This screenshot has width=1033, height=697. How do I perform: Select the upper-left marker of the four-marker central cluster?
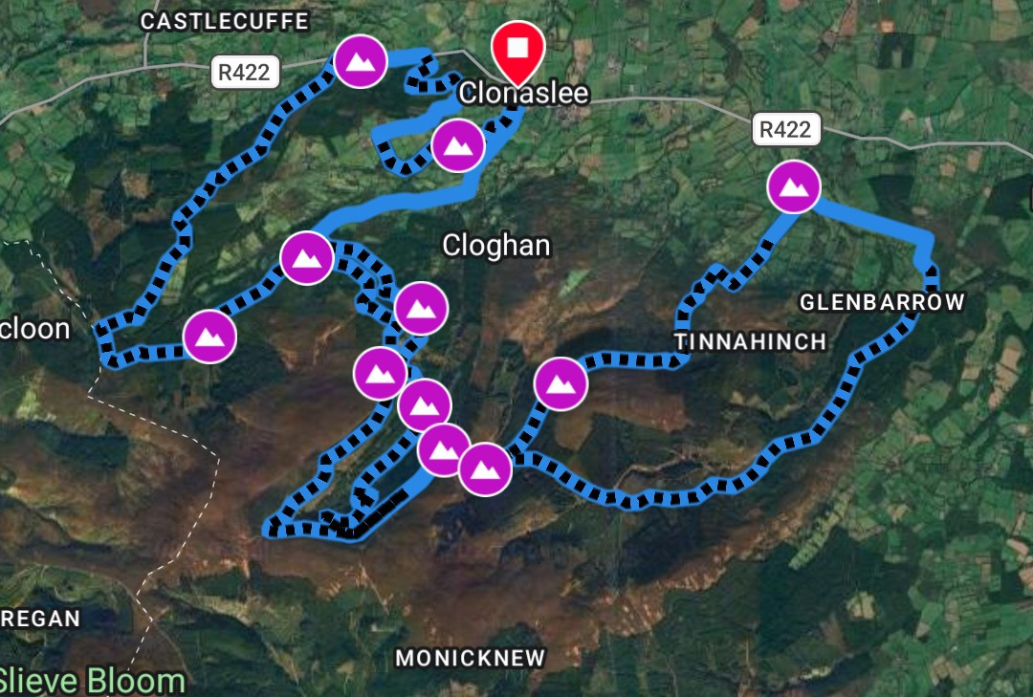(x=380, y=374)
